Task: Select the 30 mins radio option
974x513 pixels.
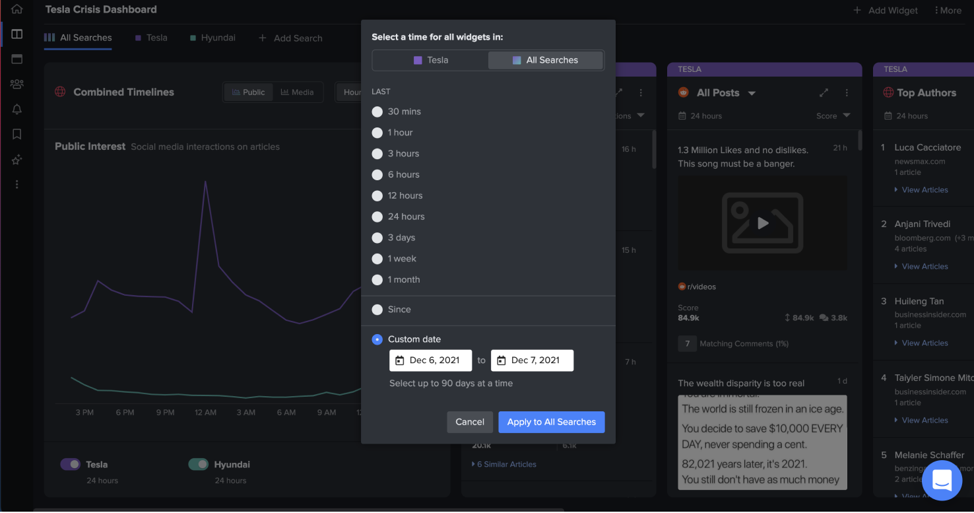Action: [377, 112]
